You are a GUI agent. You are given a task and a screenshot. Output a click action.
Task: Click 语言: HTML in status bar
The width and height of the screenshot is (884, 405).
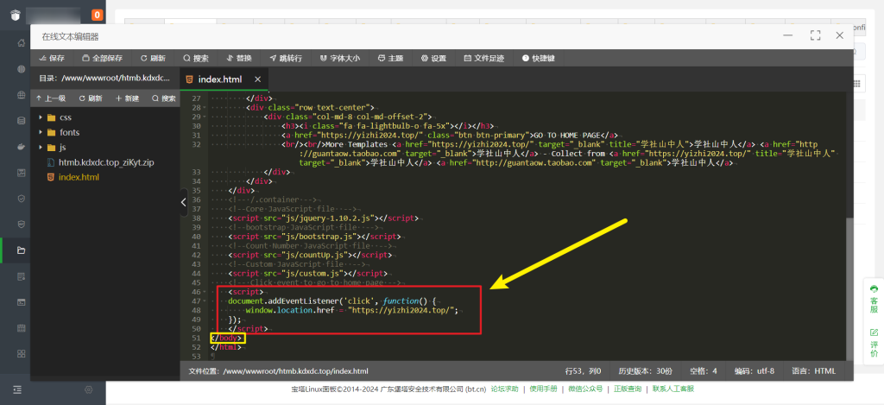tap(814, 370)
